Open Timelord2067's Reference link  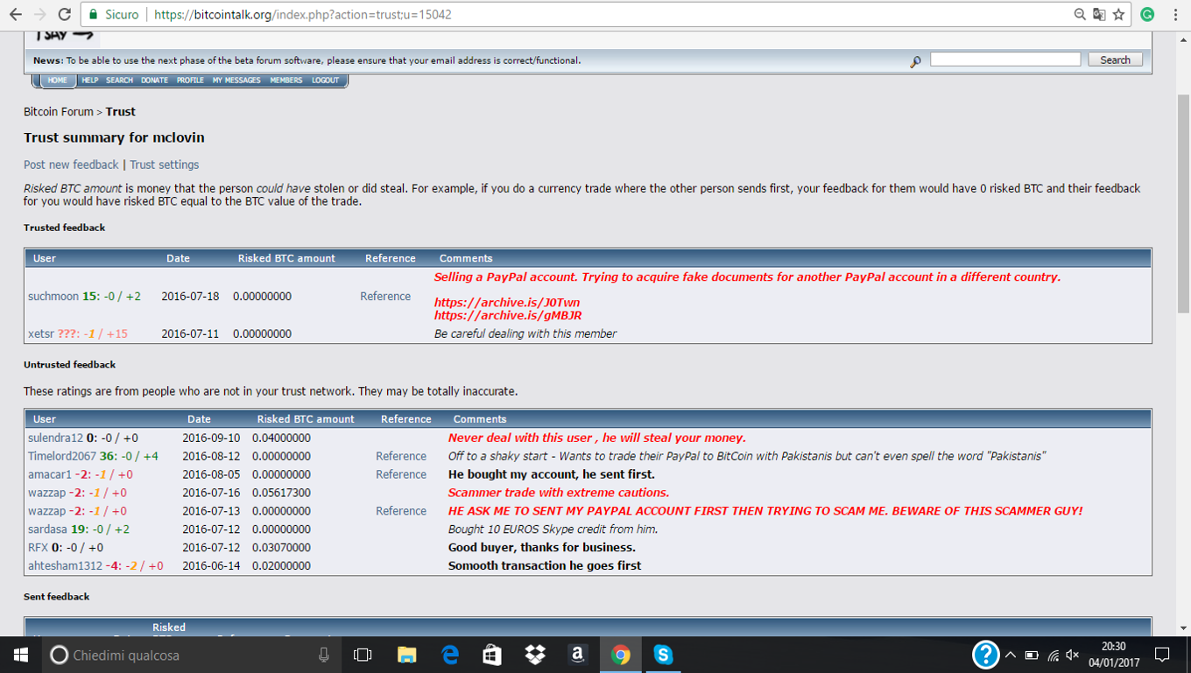point(401,456)
